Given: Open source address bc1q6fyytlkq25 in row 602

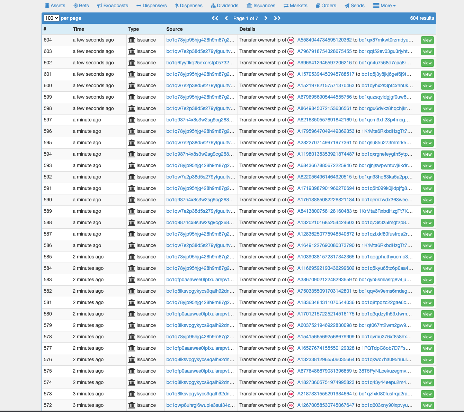Looking at the screenshot, I should [200, 63].
